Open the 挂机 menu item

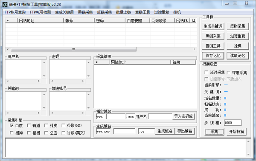[x=177, y=12]
